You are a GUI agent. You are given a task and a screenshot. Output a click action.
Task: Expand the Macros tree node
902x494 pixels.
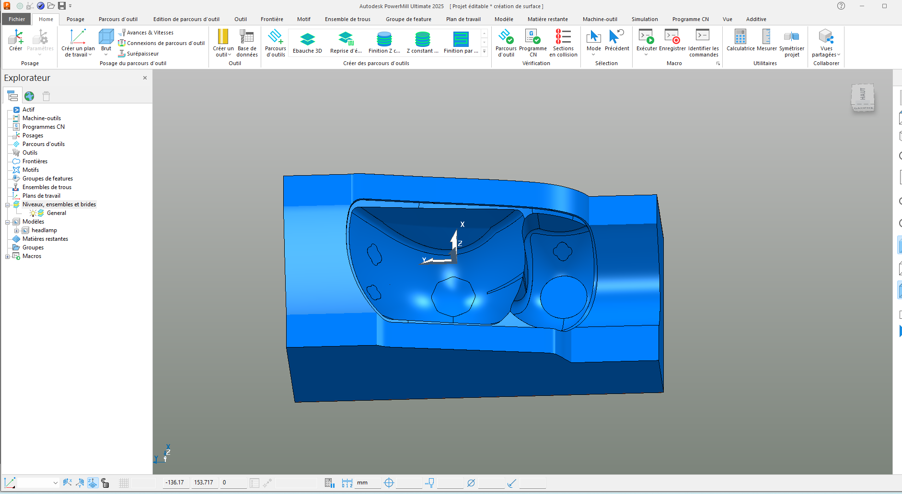(7, 257)
